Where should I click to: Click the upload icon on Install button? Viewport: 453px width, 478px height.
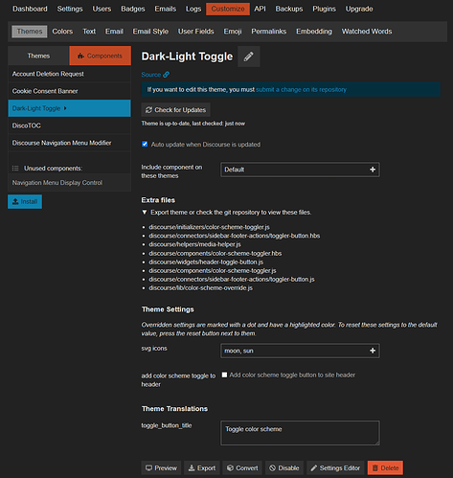15,201
